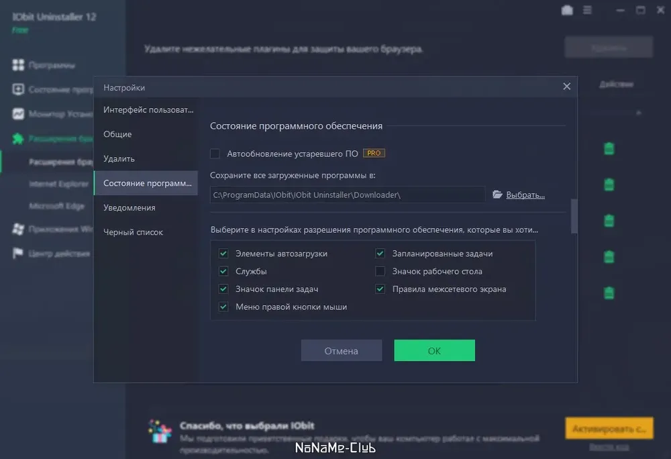This screenshot has width=671, height=459.
Task: Click the green puzzle extensions sidebar icon
Action: tap(18, 139)
